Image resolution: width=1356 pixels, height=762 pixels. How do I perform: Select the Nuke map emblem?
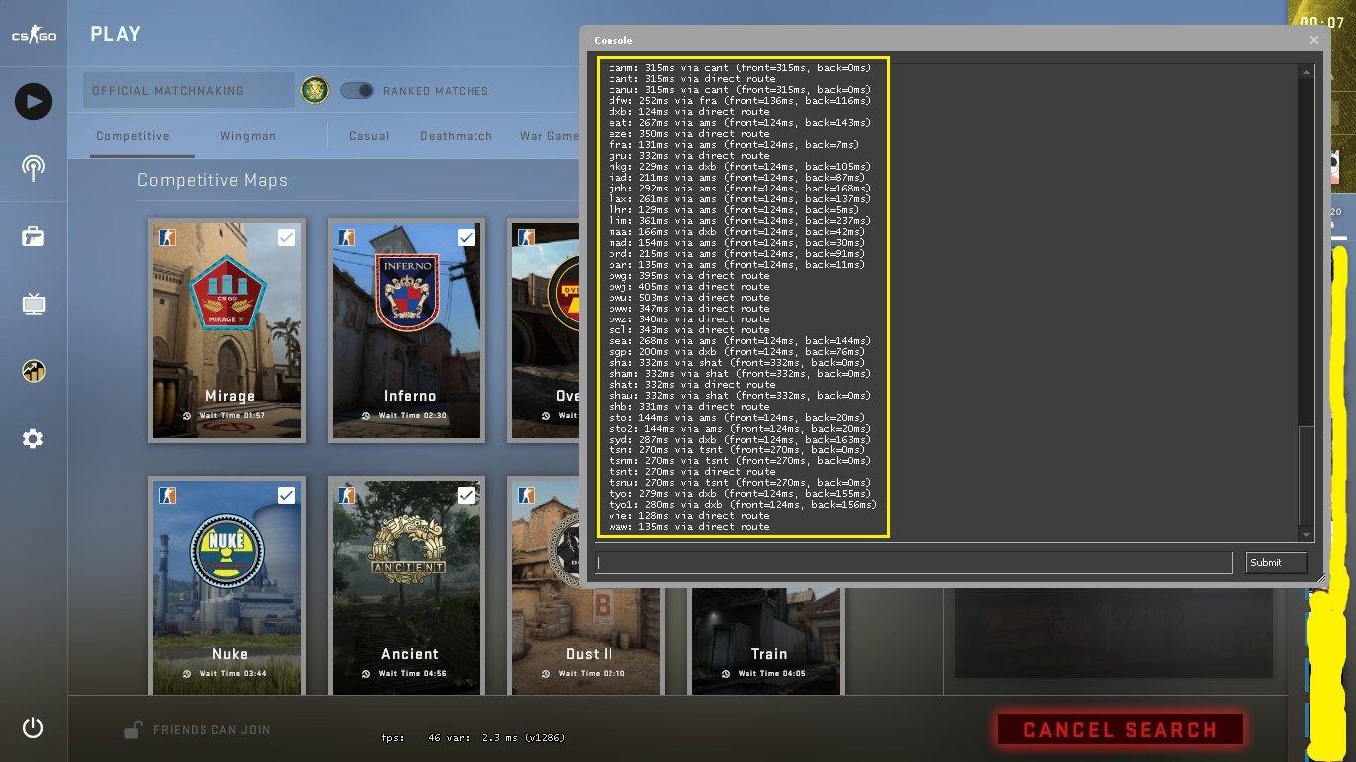click(229, 552)
